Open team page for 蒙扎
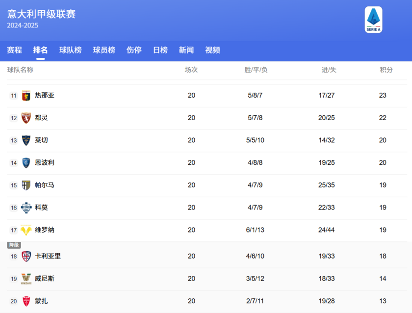The height and width of the screenshot is (313, 412). click(x=42, y=301)
